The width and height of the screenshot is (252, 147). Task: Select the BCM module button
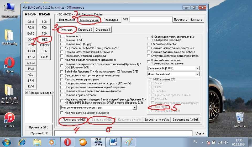click(x=45, y=22)
